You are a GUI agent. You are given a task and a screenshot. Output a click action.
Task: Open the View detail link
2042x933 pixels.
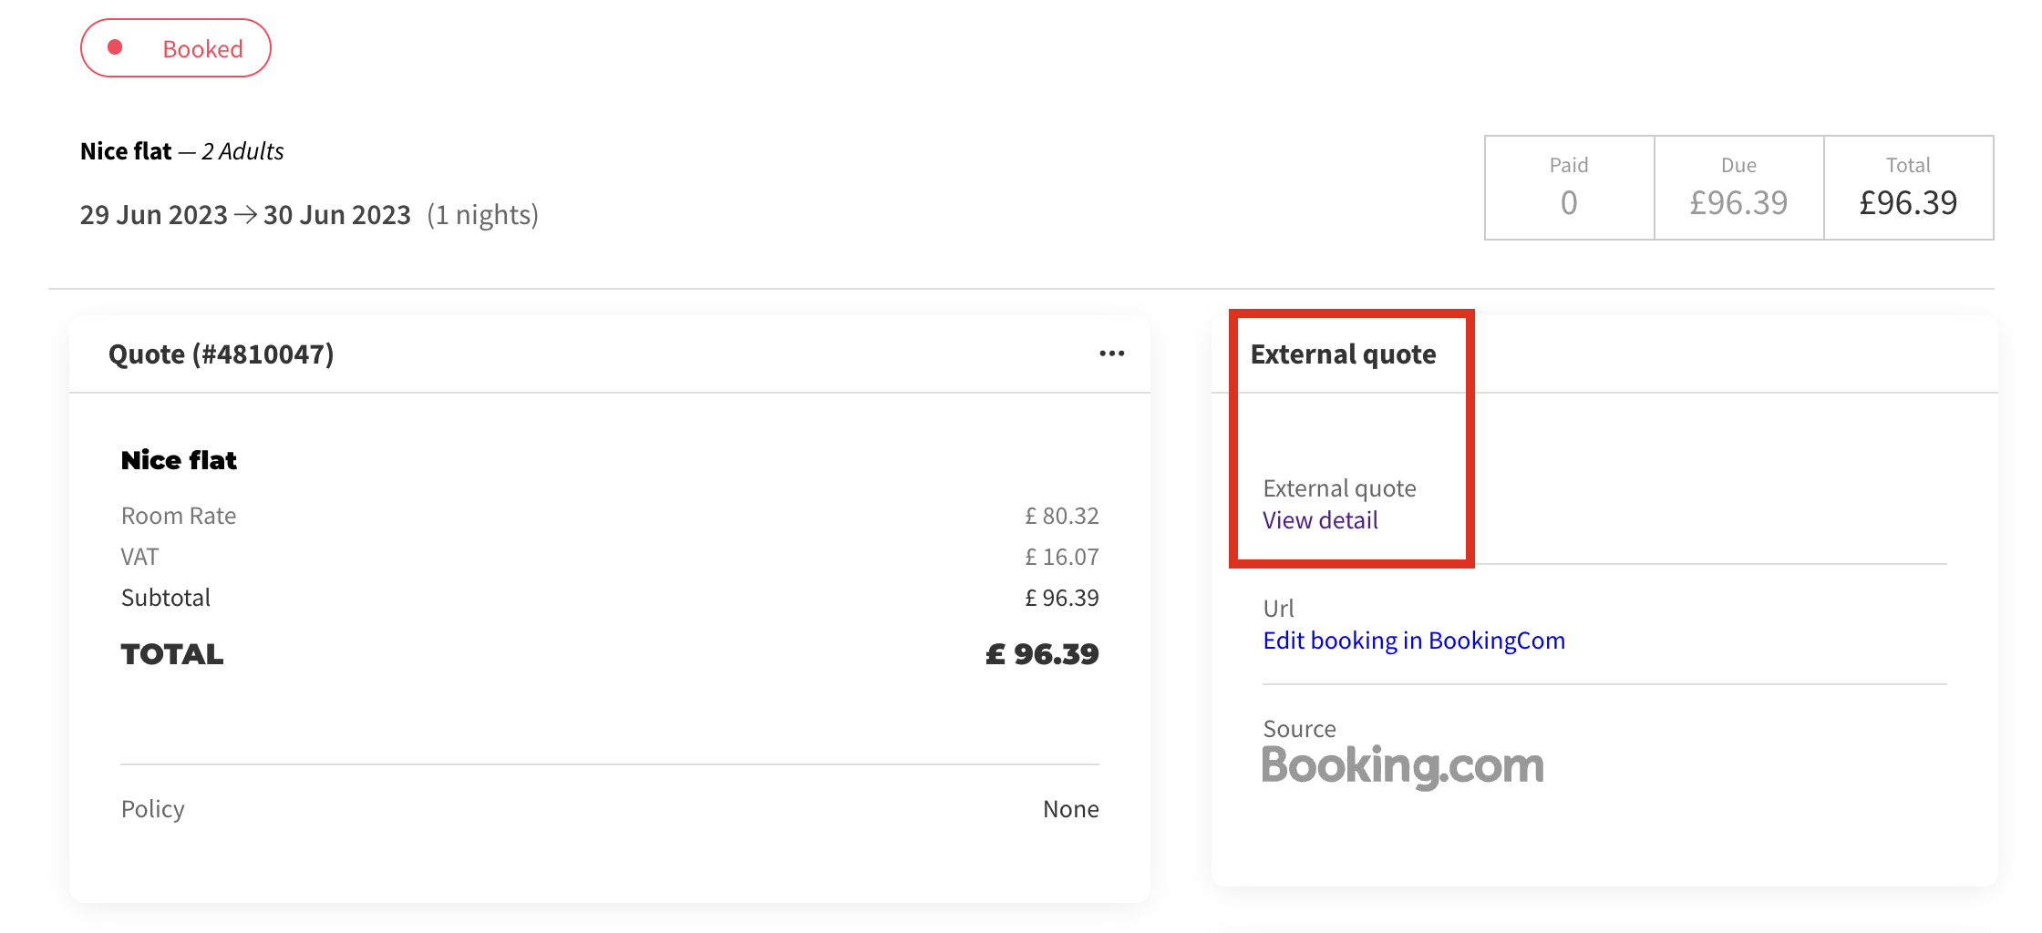[1320, 520]
